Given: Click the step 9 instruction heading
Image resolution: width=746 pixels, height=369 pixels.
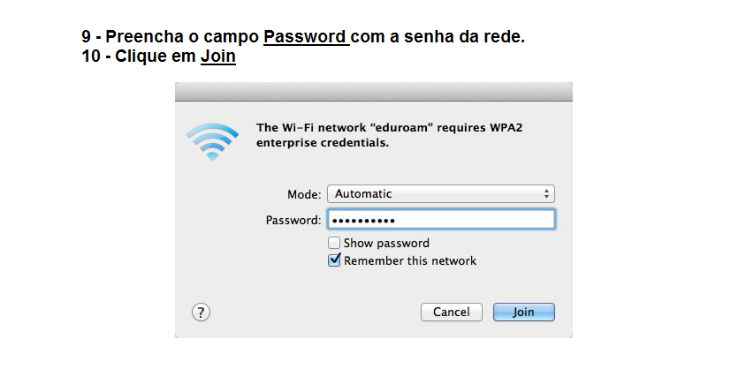Looking at the screenshot, I should (303, 36).
